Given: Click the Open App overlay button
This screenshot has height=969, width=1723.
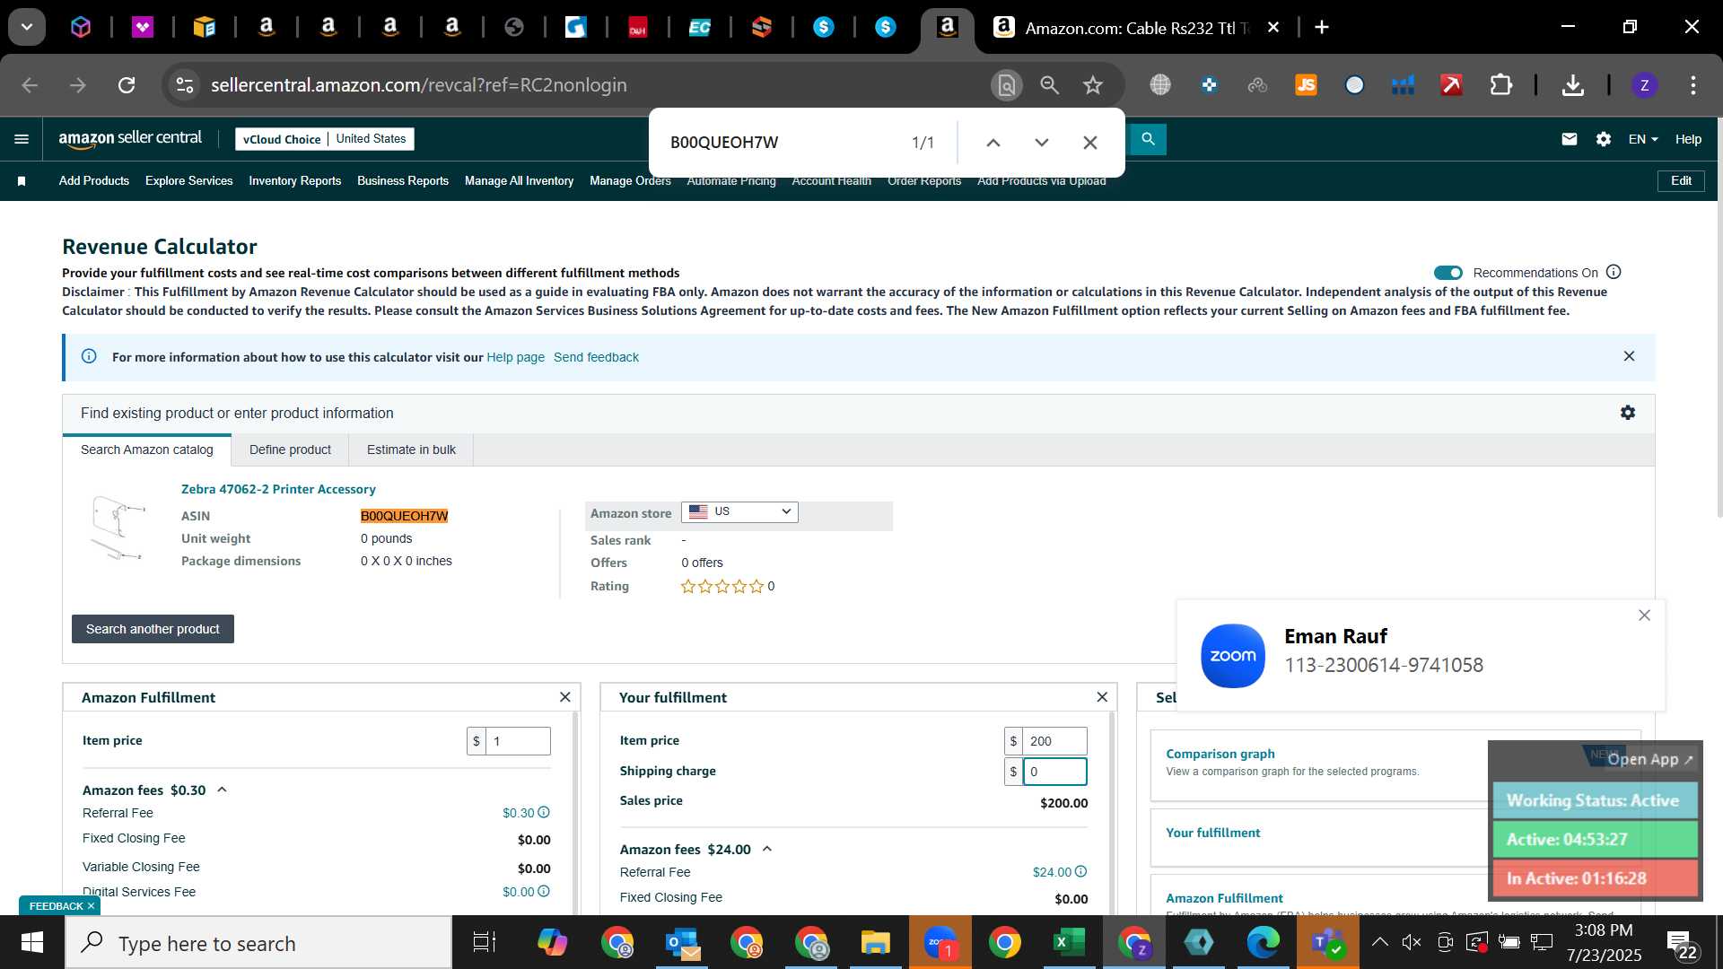Looking at the screenshot, I should click(x=1649, y=759).
